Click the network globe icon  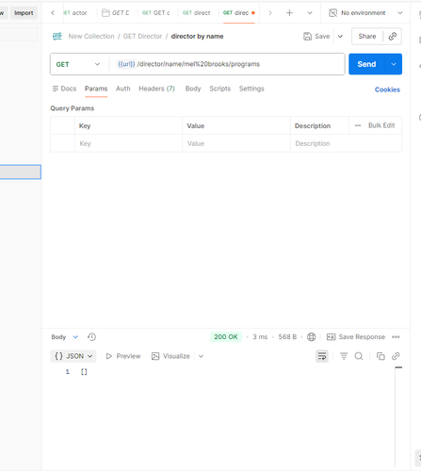pyautogui.click(x=311, y=337)
